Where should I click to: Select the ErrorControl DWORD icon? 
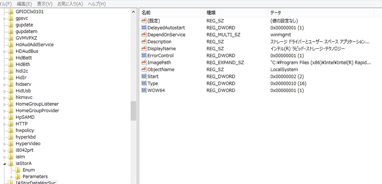tap(144, 55)
